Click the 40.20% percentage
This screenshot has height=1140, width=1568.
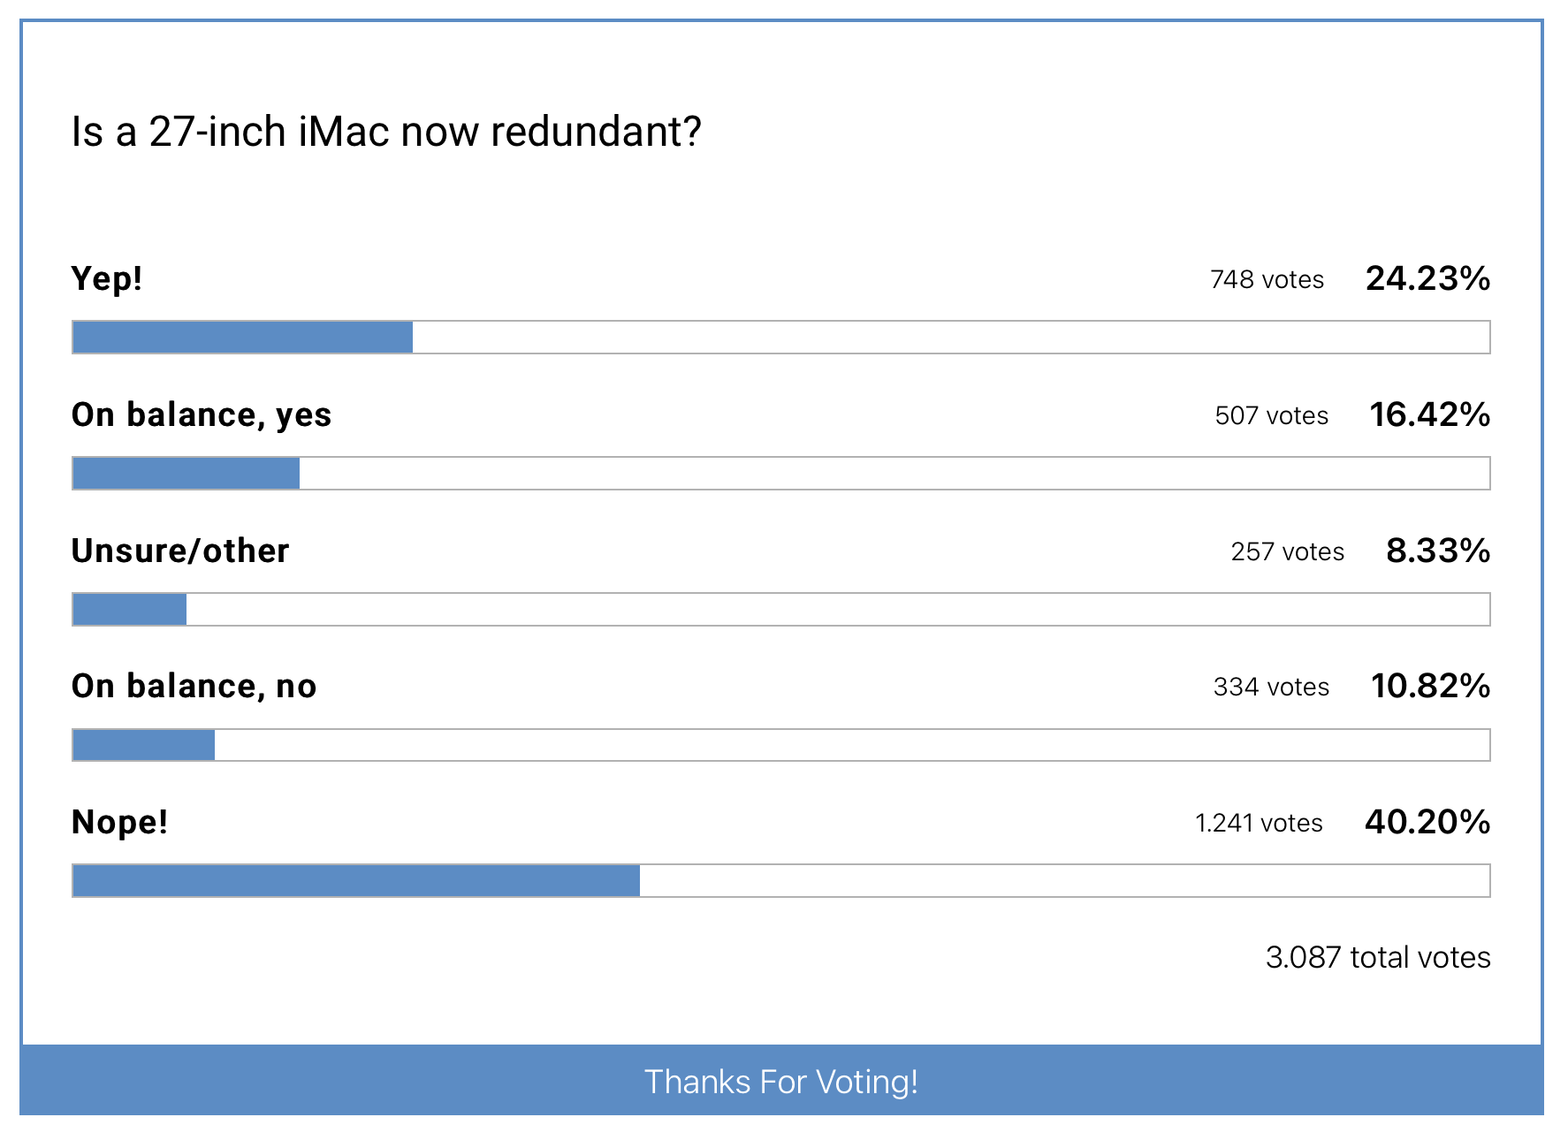tap(1427, 823)
